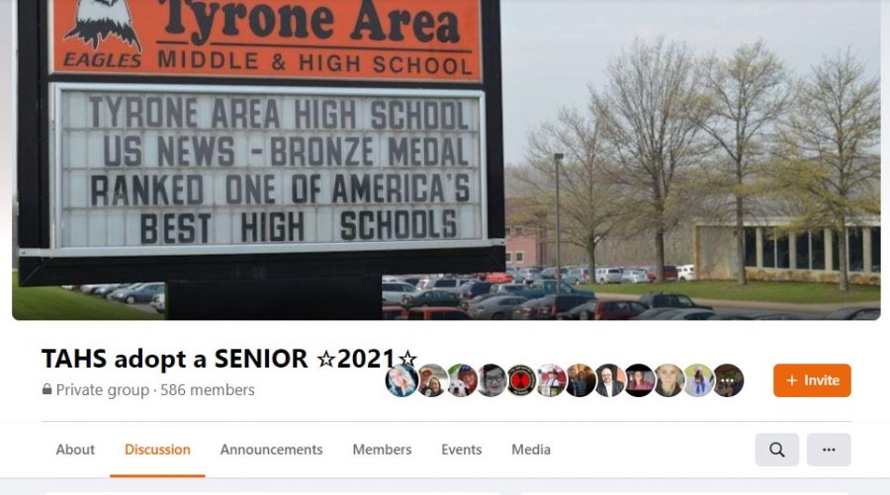Click the avatar of man with glasses in black-and-white

click(x=491, y=380)
